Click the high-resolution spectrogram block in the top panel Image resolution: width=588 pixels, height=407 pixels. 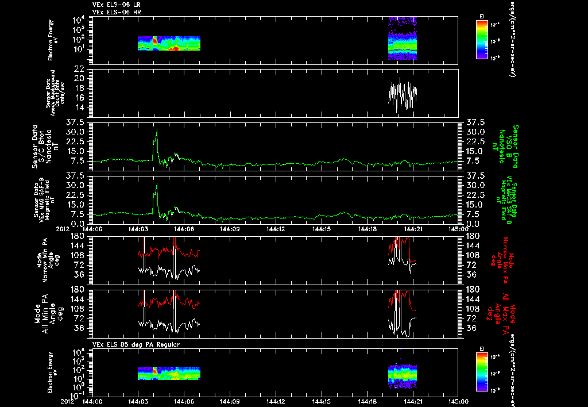coord(403,38)
